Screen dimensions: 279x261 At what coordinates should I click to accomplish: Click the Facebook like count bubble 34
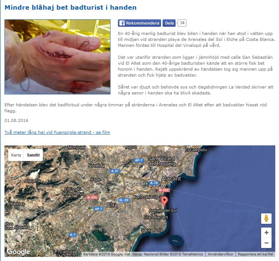(182, 23)
